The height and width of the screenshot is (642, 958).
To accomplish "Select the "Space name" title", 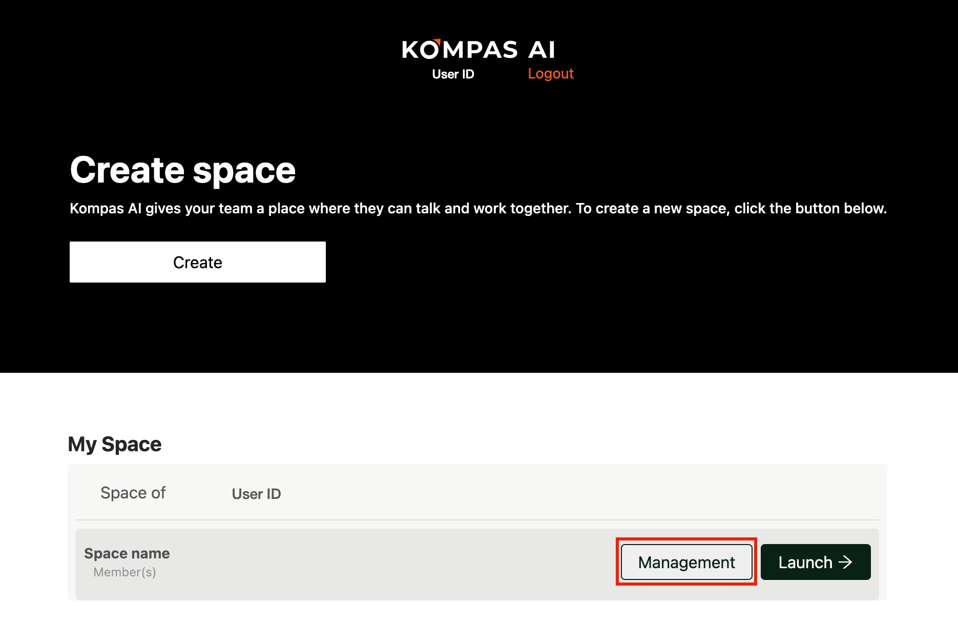I will tap(127, 553).
